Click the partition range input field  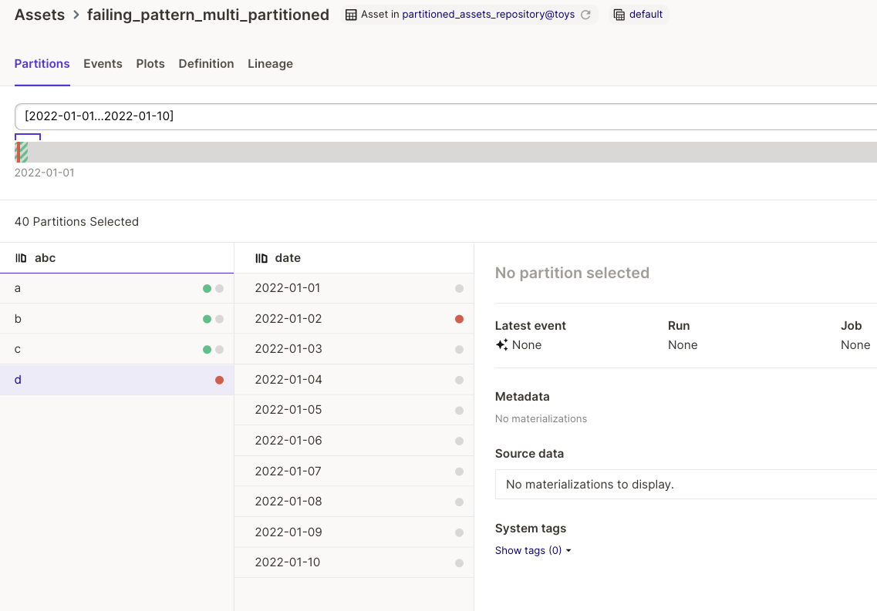coord(231,116)
